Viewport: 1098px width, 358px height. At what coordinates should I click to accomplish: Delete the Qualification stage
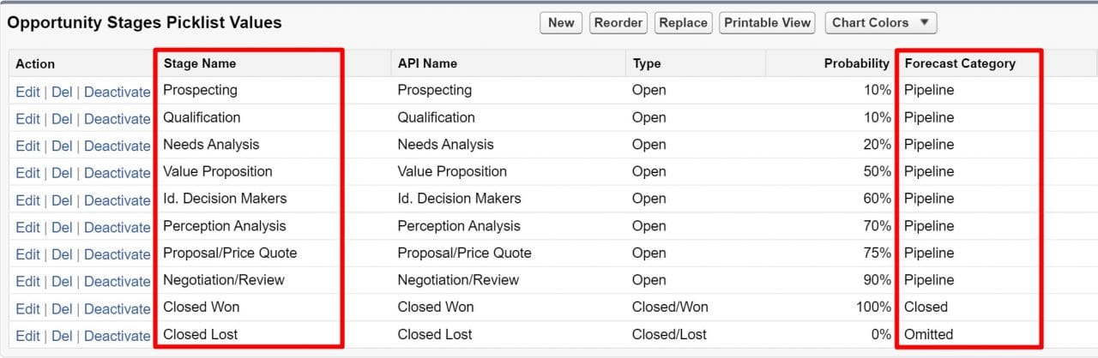point(62,119)
